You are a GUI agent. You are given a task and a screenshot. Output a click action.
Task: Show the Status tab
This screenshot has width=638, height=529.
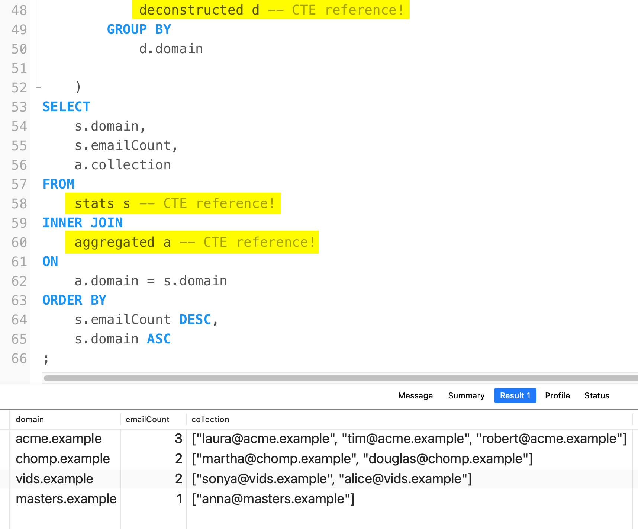coord(596,395)
